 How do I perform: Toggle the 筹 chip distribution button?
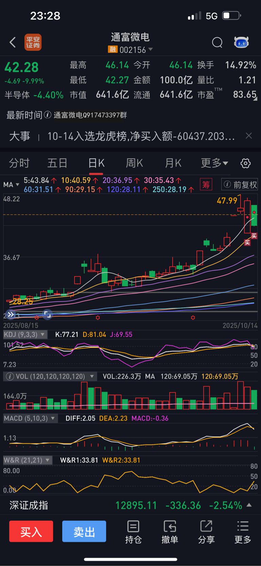[x=206, y=185]
